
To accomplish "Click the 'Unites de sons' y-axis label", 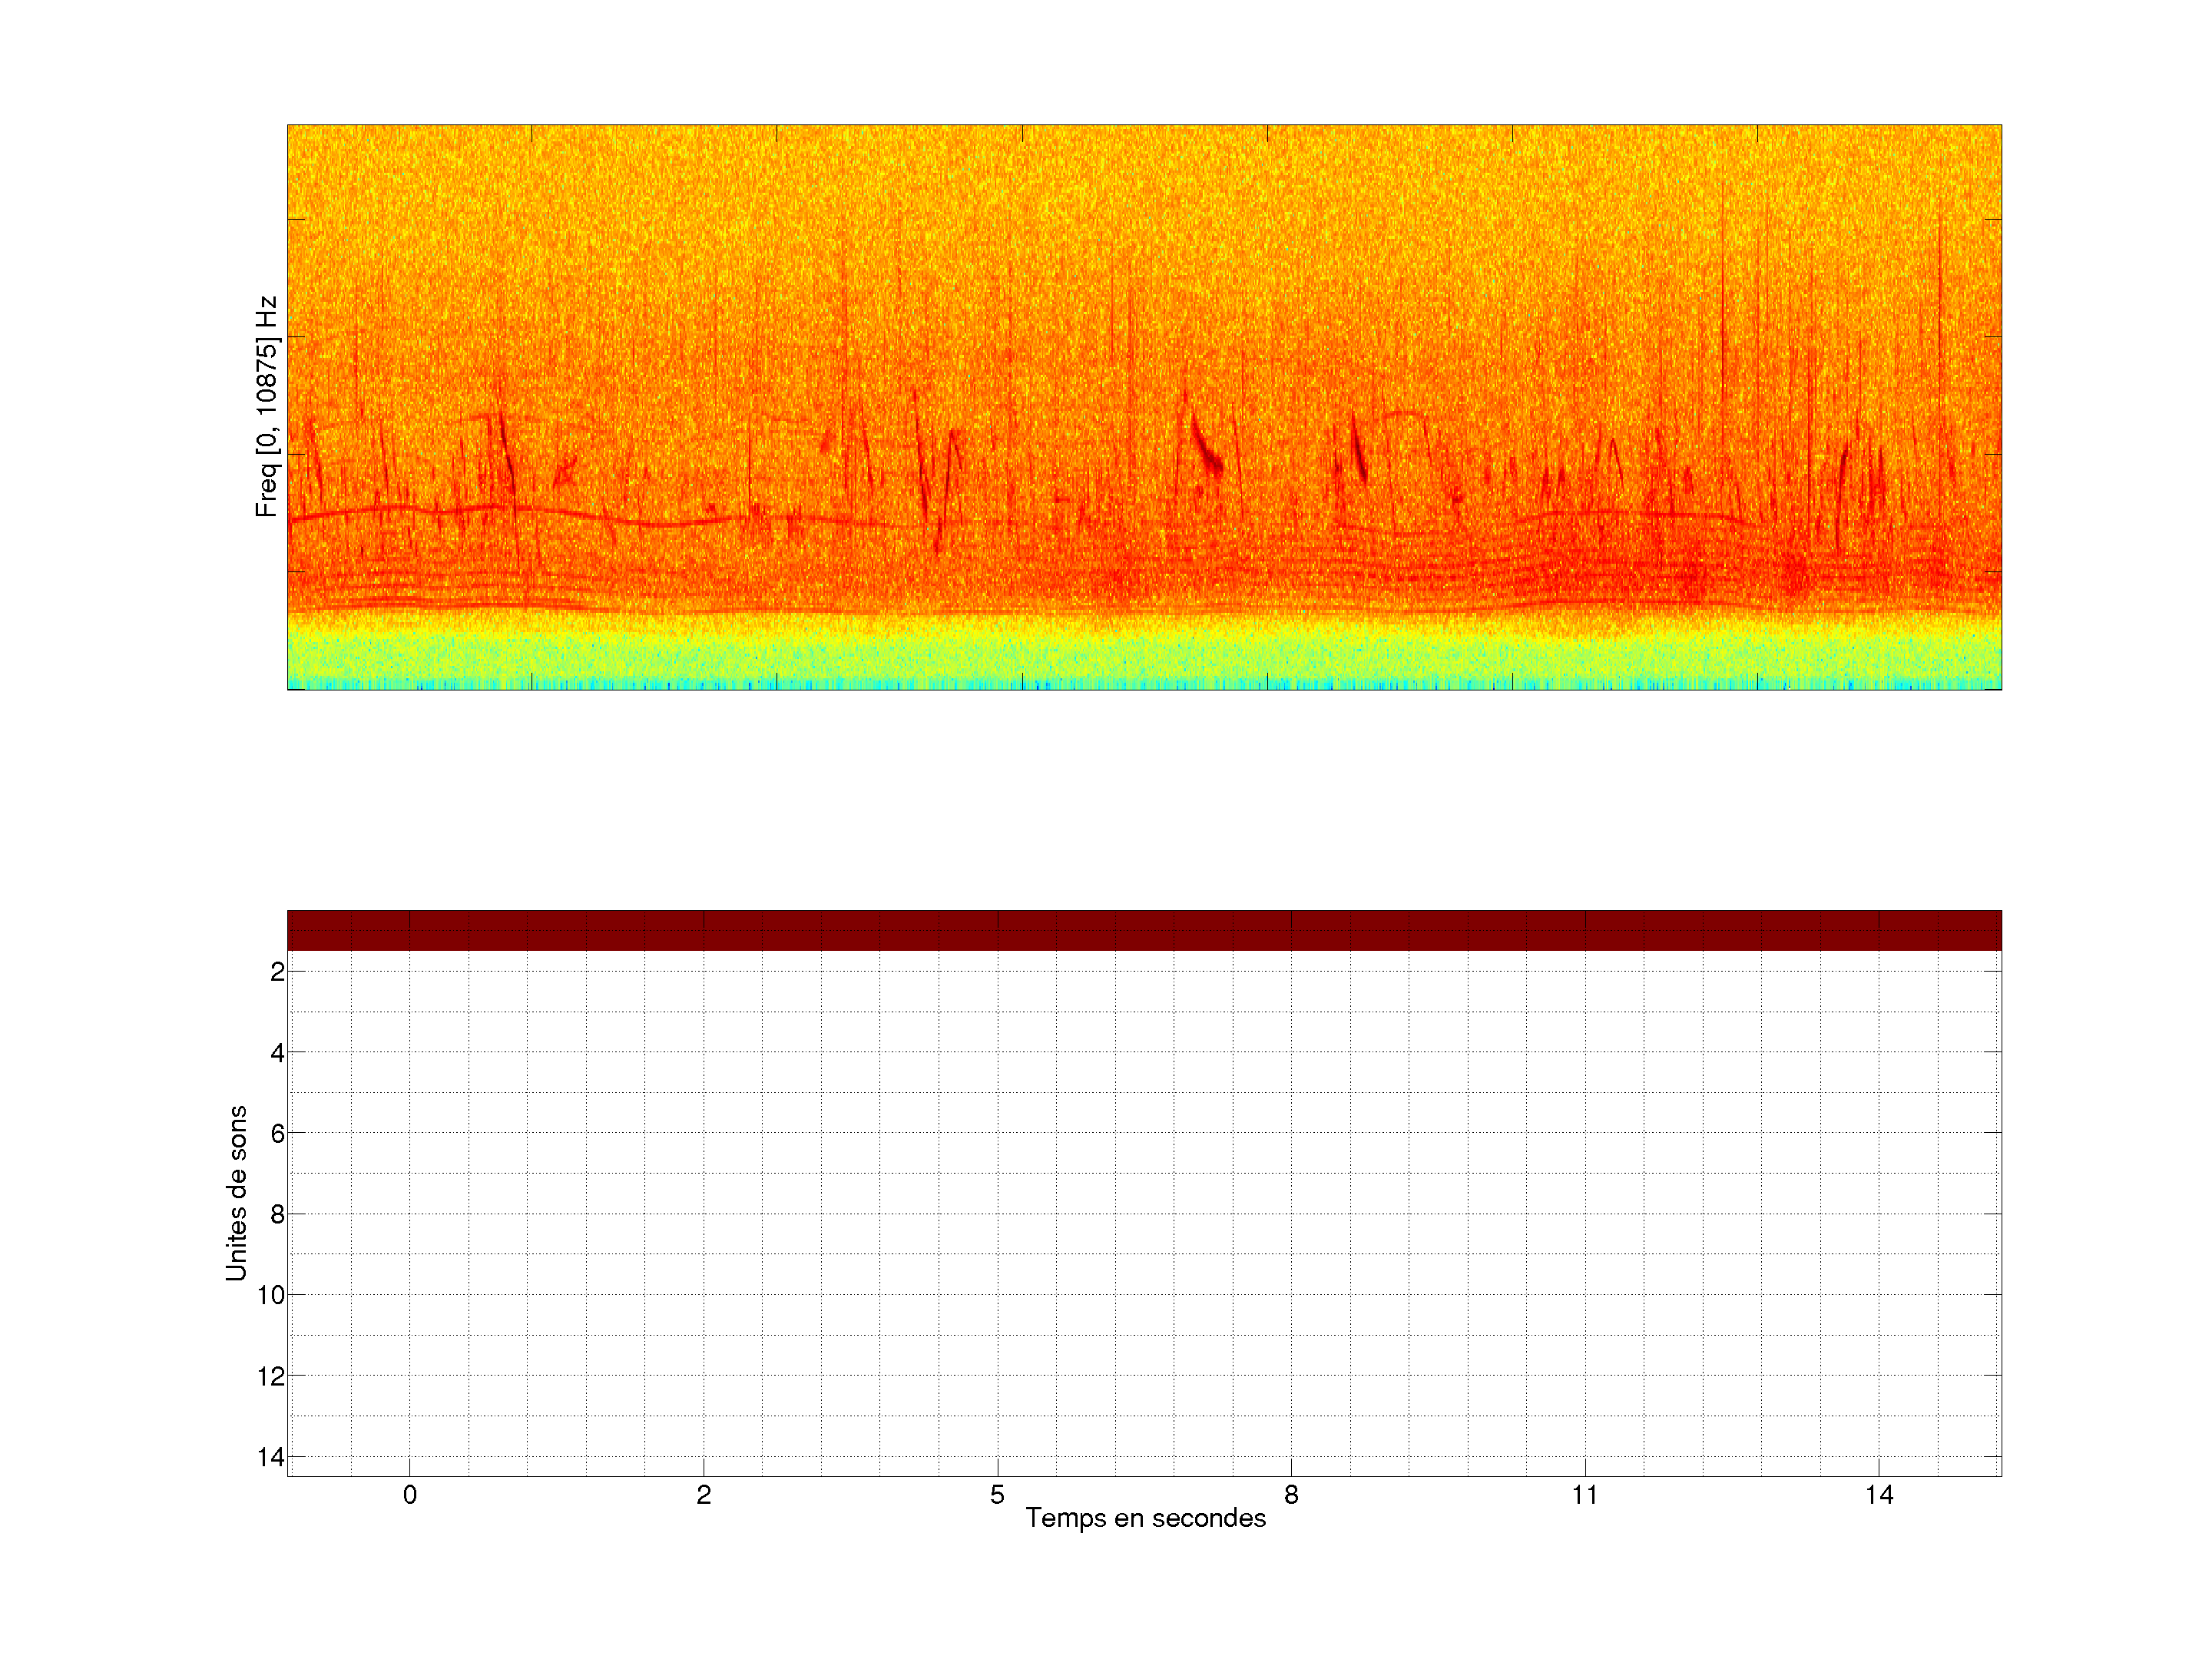I will click(236, 1193).
